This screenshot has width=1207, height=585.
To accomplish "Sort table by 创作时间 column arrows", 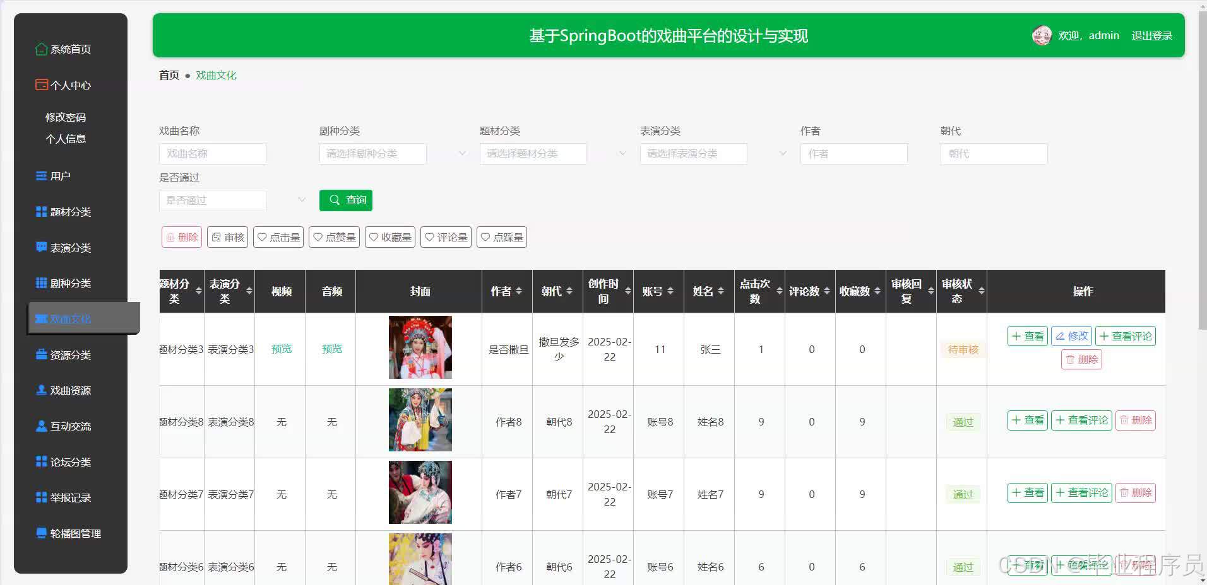I will point(628,291).
